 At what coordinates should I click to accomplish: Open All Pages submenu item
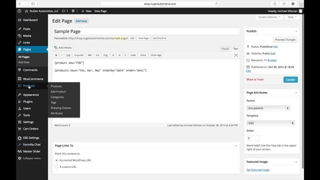point(24,57)
